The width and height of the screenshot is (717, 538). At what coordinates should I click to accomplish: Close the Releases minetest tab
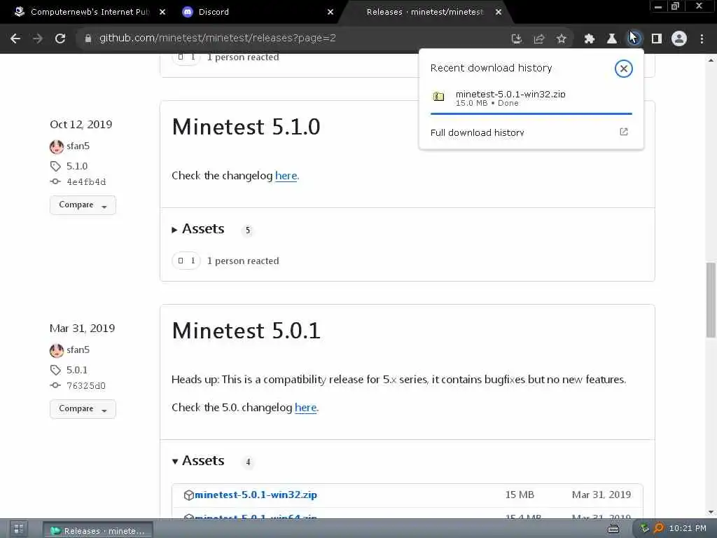pyautogui.click(x=499, y=12)
